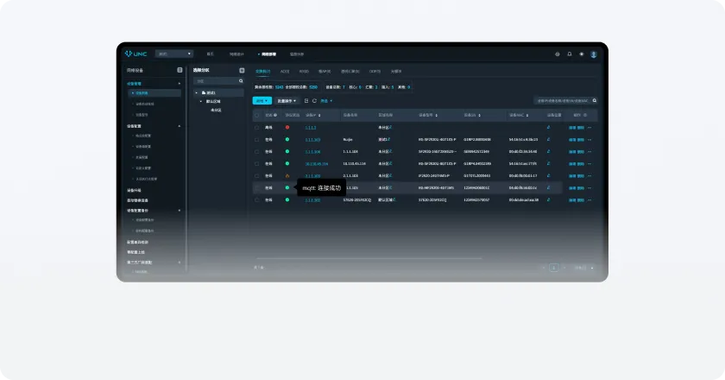Open the device IP link 10.110.45.114

coord(316,164)
